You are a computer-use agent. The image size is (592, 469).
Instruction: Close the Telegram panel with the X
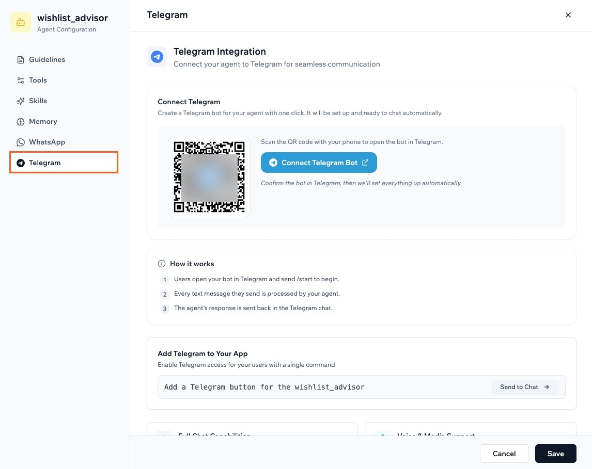pos(568,15)
